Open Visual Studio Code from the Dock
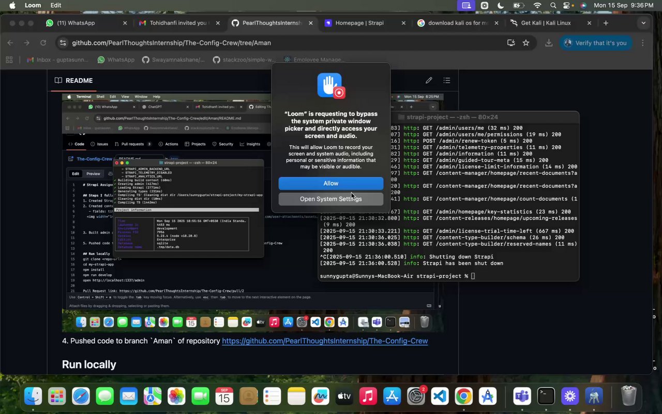The height and width of the screenshot is (414, 662). (440, 396)
